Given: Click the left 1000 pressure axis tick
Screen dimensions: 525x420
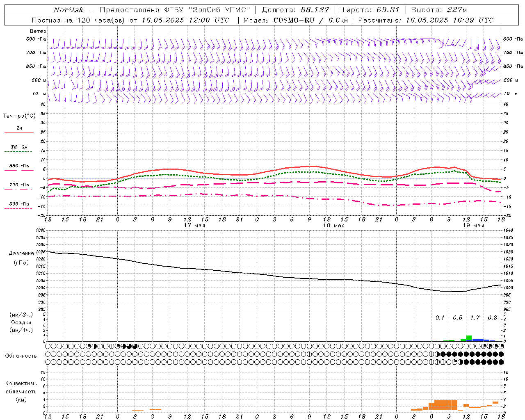Looking at the screenshot, I should pos(40,288).
